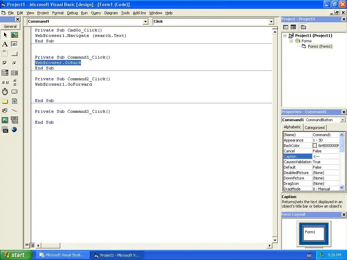
Task: Click code window scroll down arrow
Action: [x=274, y=240]
